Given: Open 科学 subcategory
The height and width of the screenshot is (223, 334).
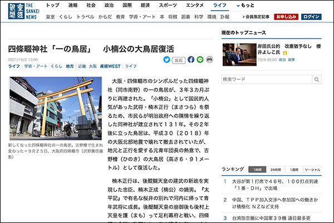Looking at the screenshot, I should click(x=199, y=17).
